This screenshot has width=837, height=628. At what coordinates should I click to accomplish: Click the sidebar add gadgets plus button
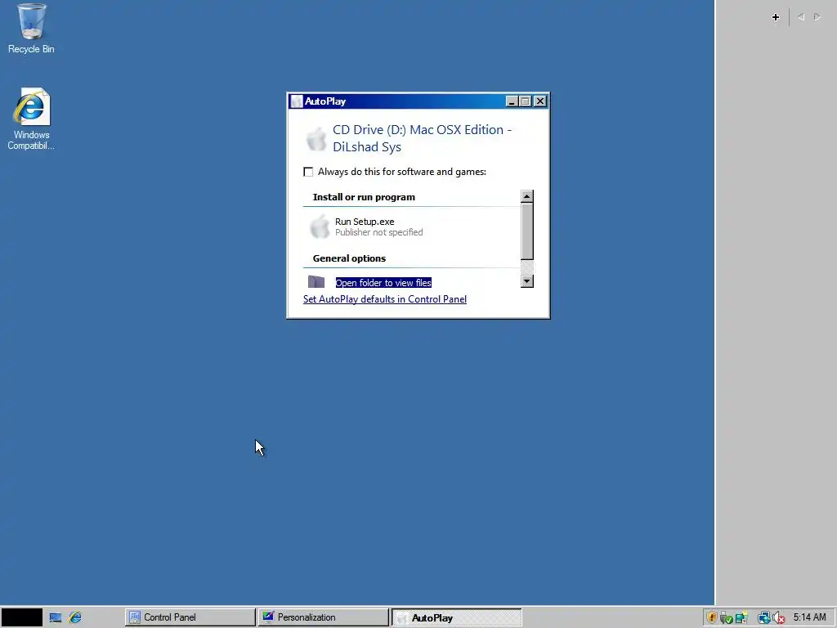(x=776, y=17)
